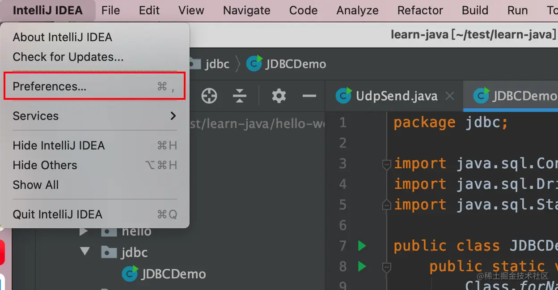Open the Code menu
558x290 pixels.
click(303, 10)
